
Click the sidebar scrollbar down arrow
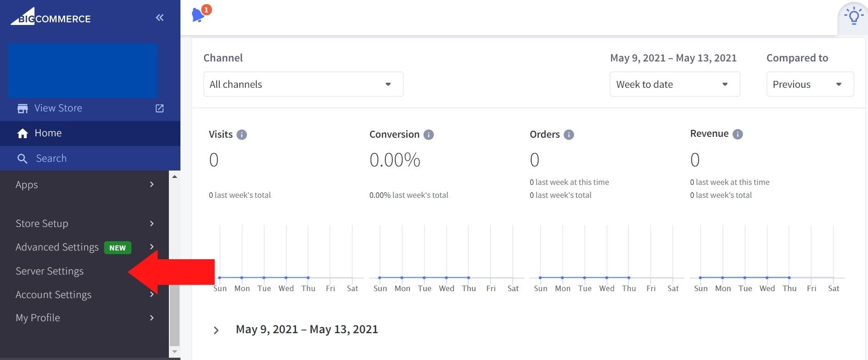coord(174,352)
